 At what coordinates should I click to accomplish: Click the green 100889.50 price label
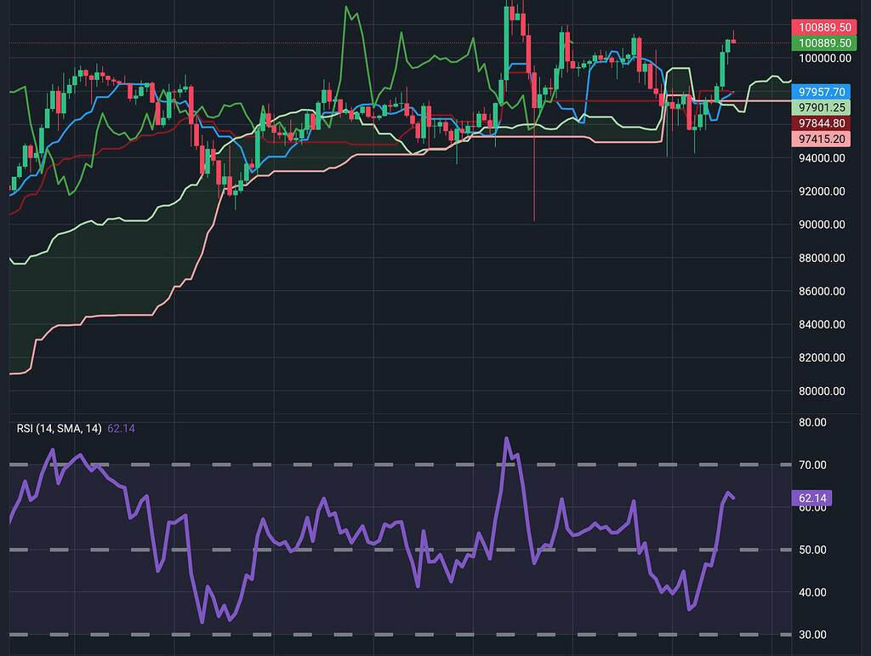pyautogui.click(x=822, y=43)
